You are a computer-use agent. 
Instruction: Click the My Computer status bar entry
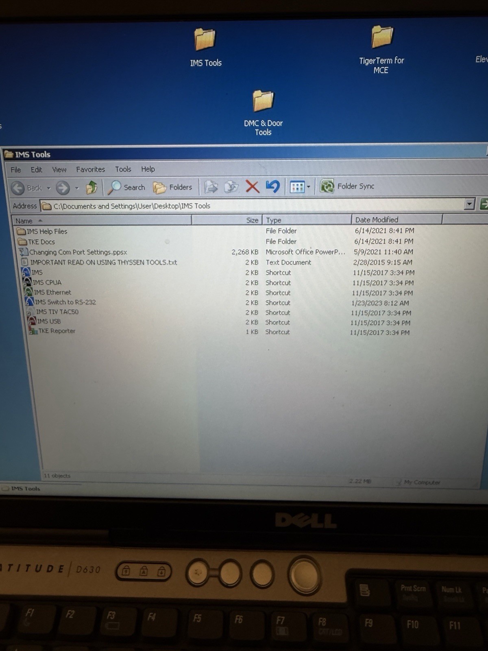click(418, 482)
